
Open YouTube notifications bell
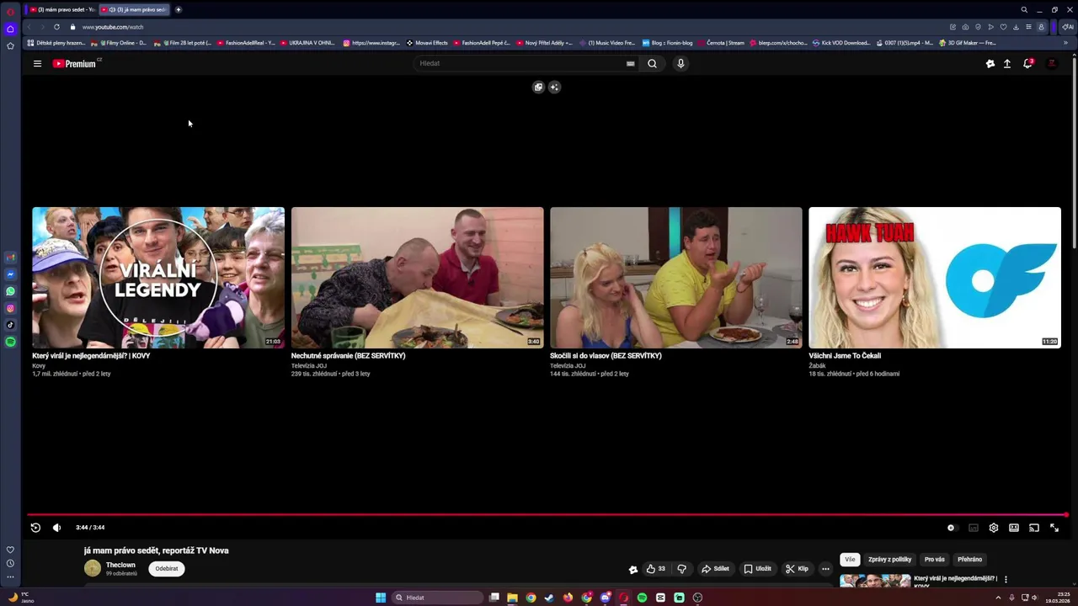(x=1027, y=64)
